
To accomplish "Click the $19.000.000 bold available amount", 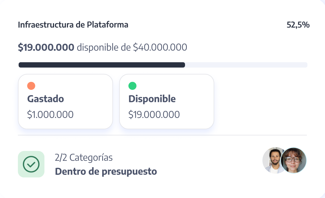I will click(46, 47).
